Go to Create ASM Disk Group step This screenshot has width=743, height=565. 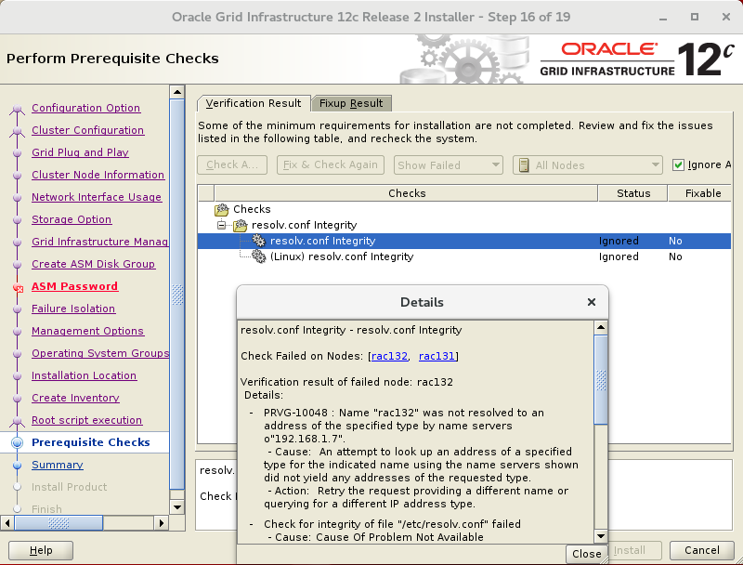(94, 264)
